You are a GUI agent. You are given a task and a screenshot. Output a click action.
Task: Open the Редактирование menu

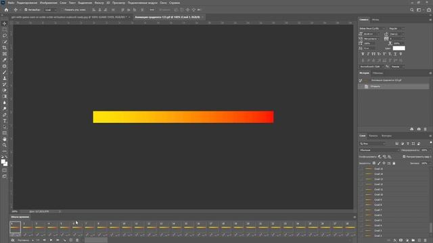(27, 3)
